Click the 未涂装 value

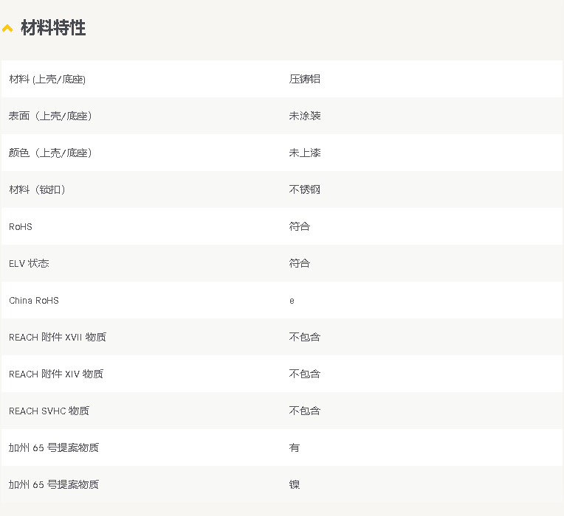click(304, 116)
